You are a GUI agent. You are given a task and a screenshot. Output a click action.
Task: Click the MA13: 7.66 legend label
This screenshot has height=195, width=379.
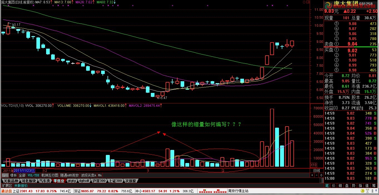(63, 2)
